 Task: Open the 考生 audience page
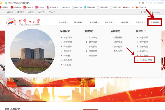point(31,12)
